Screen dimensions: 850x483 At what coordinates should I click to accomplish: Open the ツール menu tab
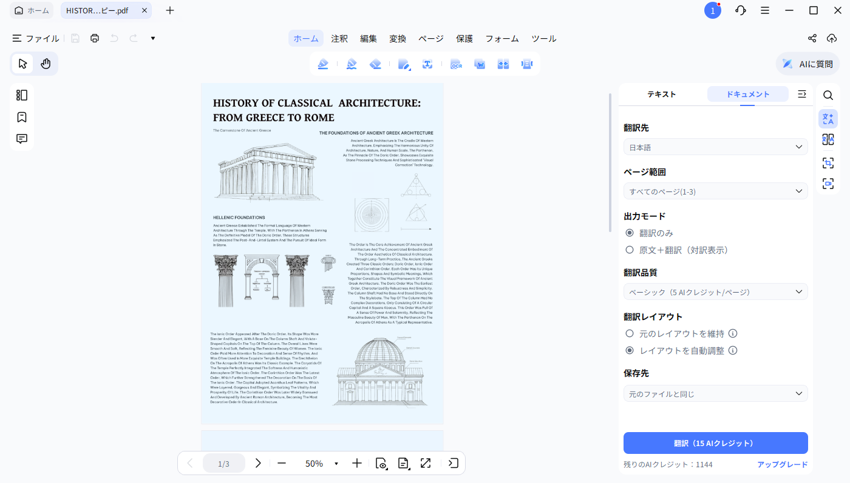[544, 38]
